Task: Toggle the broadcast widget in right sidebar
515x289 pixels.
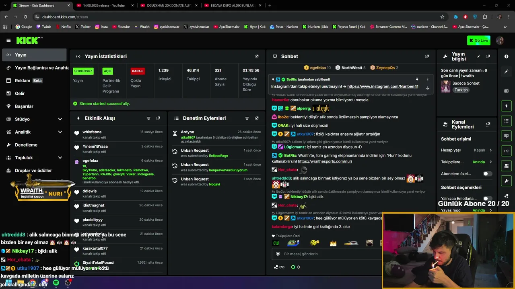Action: (x=506, y=151)
